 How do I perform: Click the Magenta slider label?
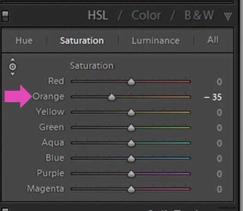click(x=45, y=189)
